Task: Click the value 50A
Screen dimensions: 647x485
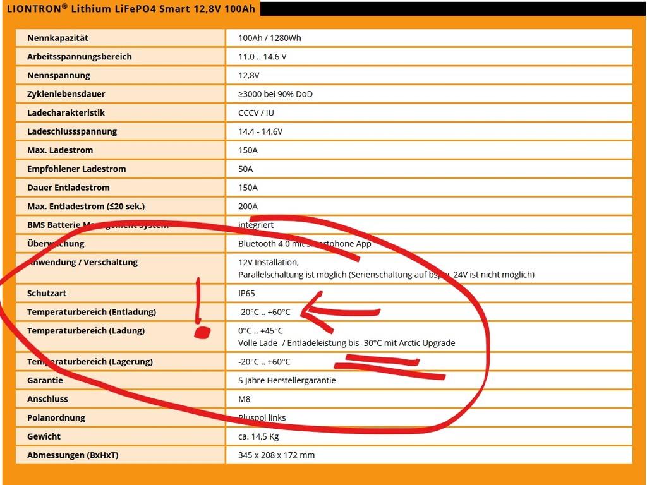Action: [x=246, y=169]
